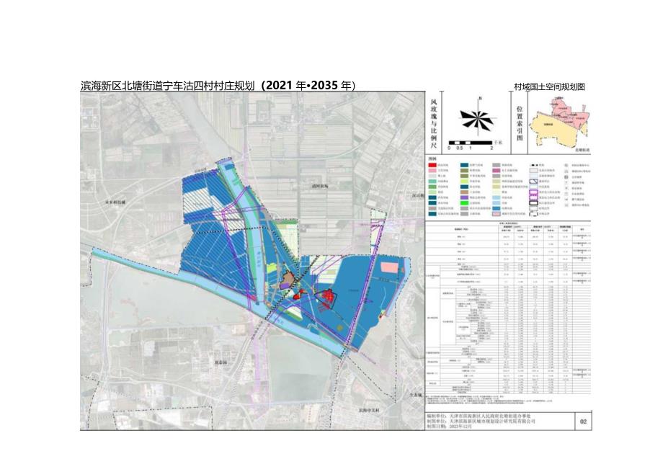Select the wind rose diagram
The image size is (663, 469).
tap(479, 117)
